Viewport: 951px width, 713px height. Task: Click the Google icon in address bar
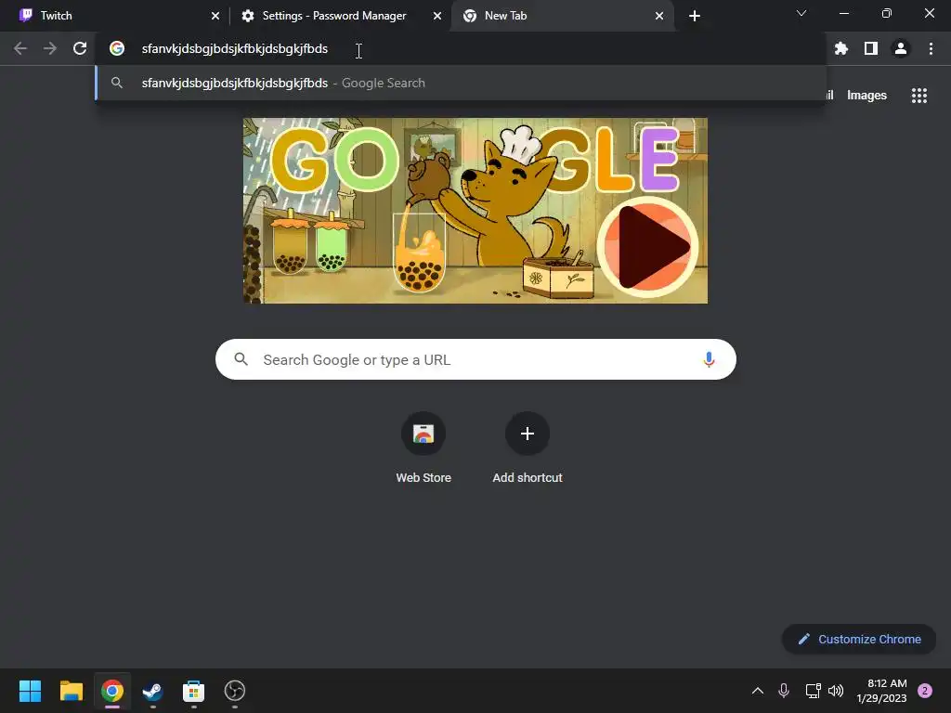coord(117,48)
